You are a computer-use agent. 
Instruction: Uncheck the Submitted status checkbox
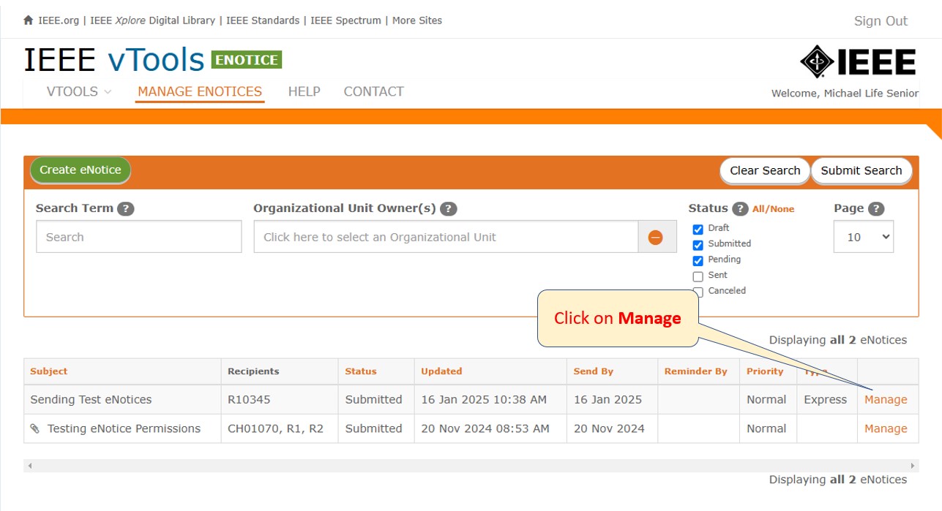[698, 245]
